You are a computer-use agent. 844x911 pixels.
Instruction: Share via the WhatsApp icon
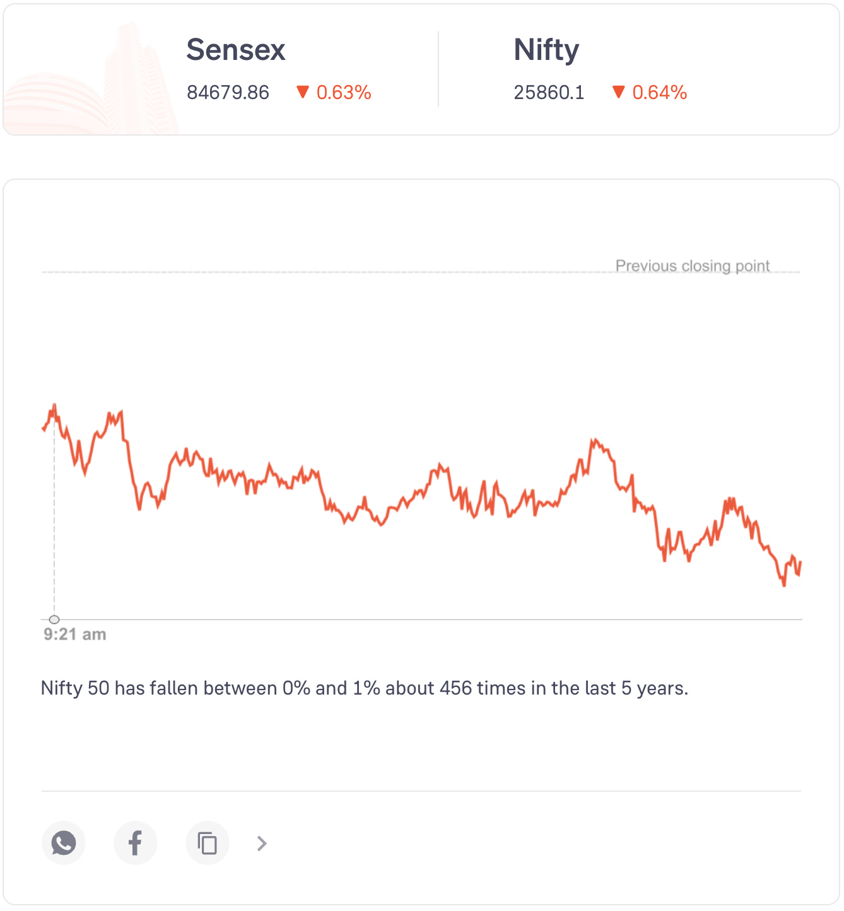pos(64,843)
